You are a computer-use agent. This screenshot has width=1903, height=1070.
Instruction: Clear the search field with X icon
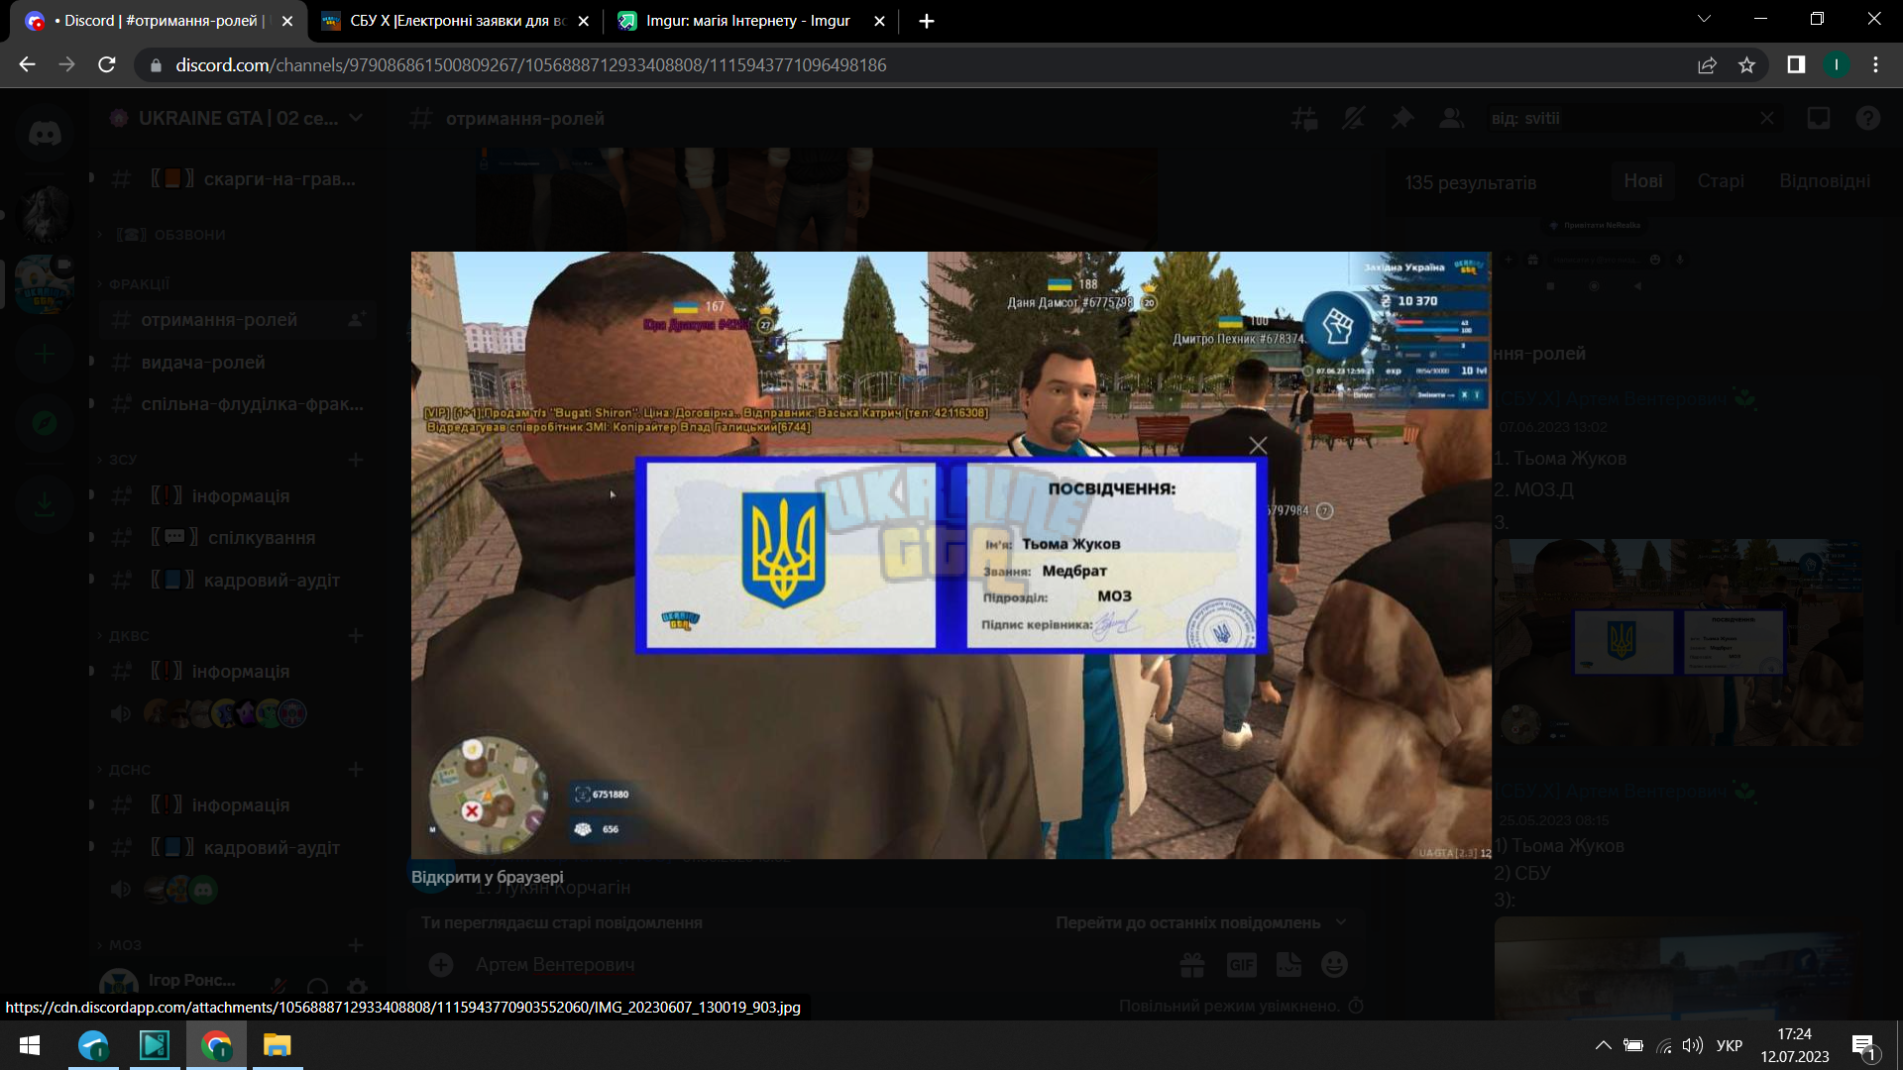pyautogui.click(x=1767, y=118)
